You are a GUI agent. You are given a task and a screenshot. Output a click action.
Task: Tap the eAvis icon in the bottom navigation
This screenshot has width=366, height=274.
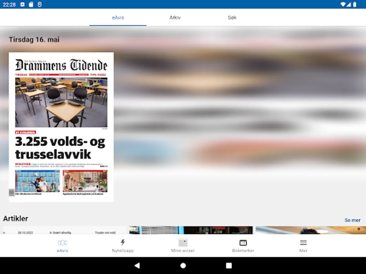pyautogui.click(x=63, y=243)
